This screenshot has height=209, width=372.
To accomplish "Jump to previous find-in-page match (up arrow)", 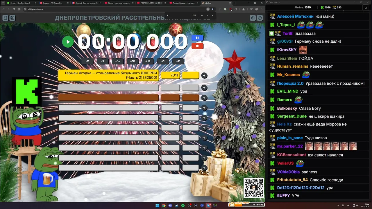I will [202, 15].
